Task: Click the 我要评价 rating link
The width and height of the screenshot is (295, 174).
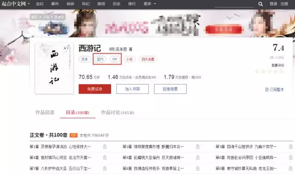Action: click(277, 66)
